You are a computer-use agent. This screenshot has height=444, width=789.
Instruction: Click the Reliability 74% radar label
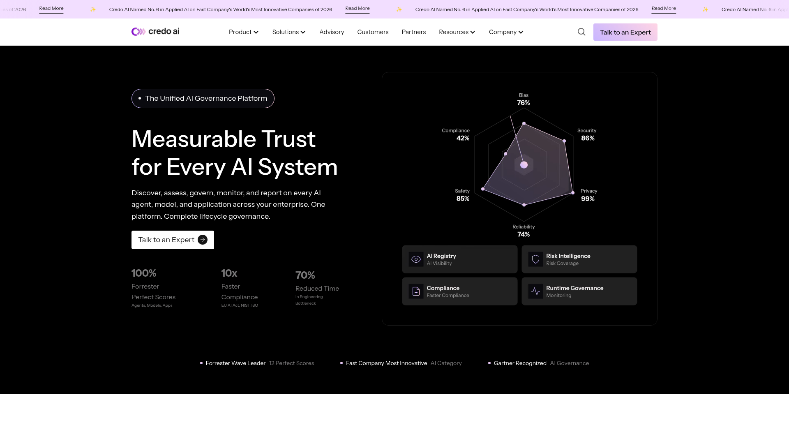click(x=524, y=231)
